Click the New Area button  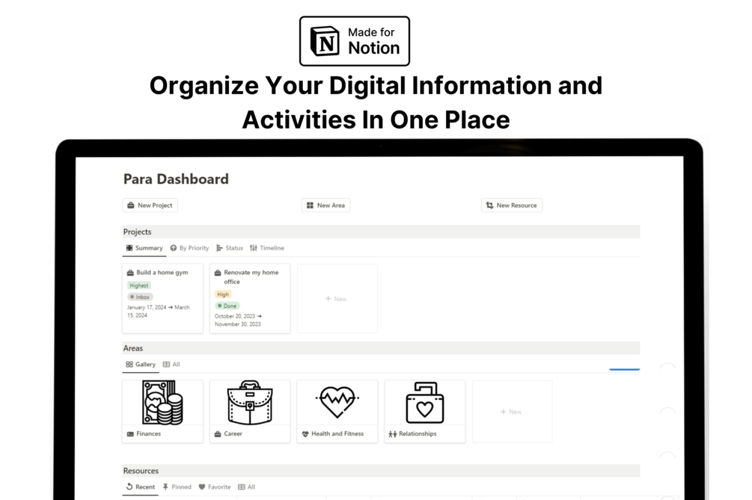coord(326,205)
